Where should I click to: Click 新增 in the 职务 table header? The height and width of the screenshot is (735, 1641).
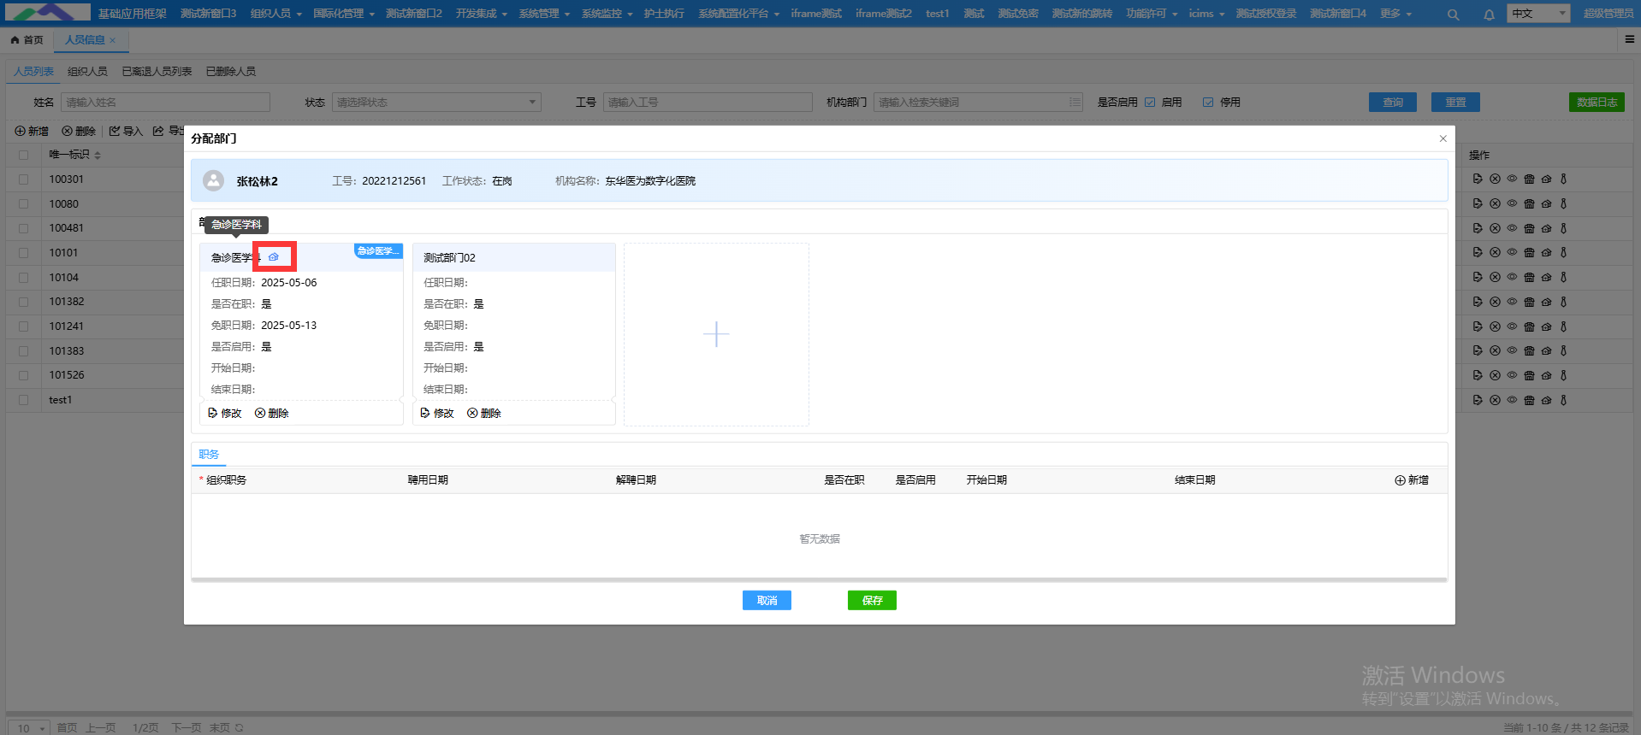[x=1412, y=480]
